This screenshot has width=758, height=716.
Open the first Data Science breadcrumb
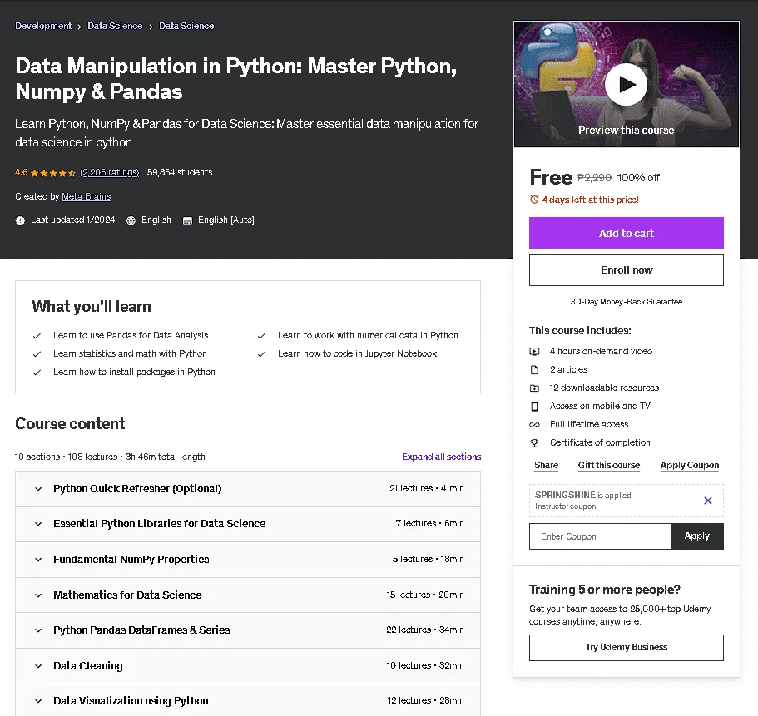[115, 26]
